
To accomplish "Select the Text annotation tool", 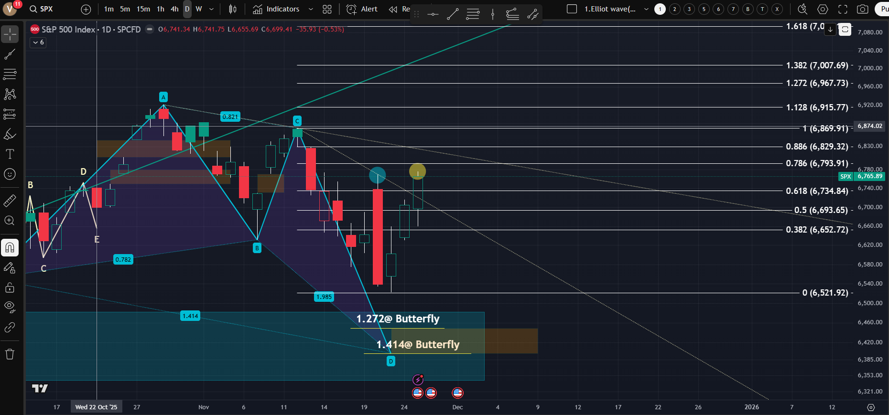I will point(10,154).
